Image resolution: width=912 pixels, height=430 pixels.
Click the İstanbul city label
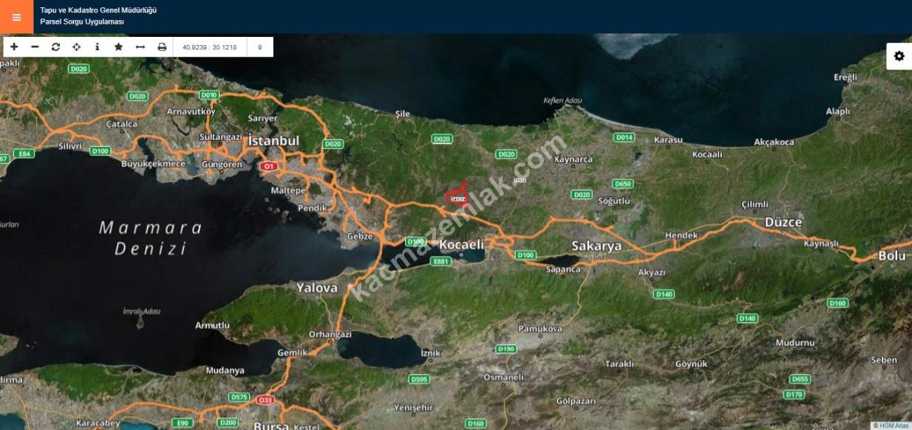point(273,141)
